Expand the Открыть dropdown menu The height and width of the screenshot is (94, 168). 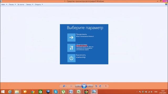coord(39,4)
